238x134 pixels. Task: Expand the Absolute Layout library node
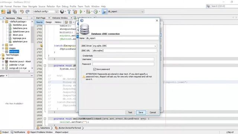(3, 61)
